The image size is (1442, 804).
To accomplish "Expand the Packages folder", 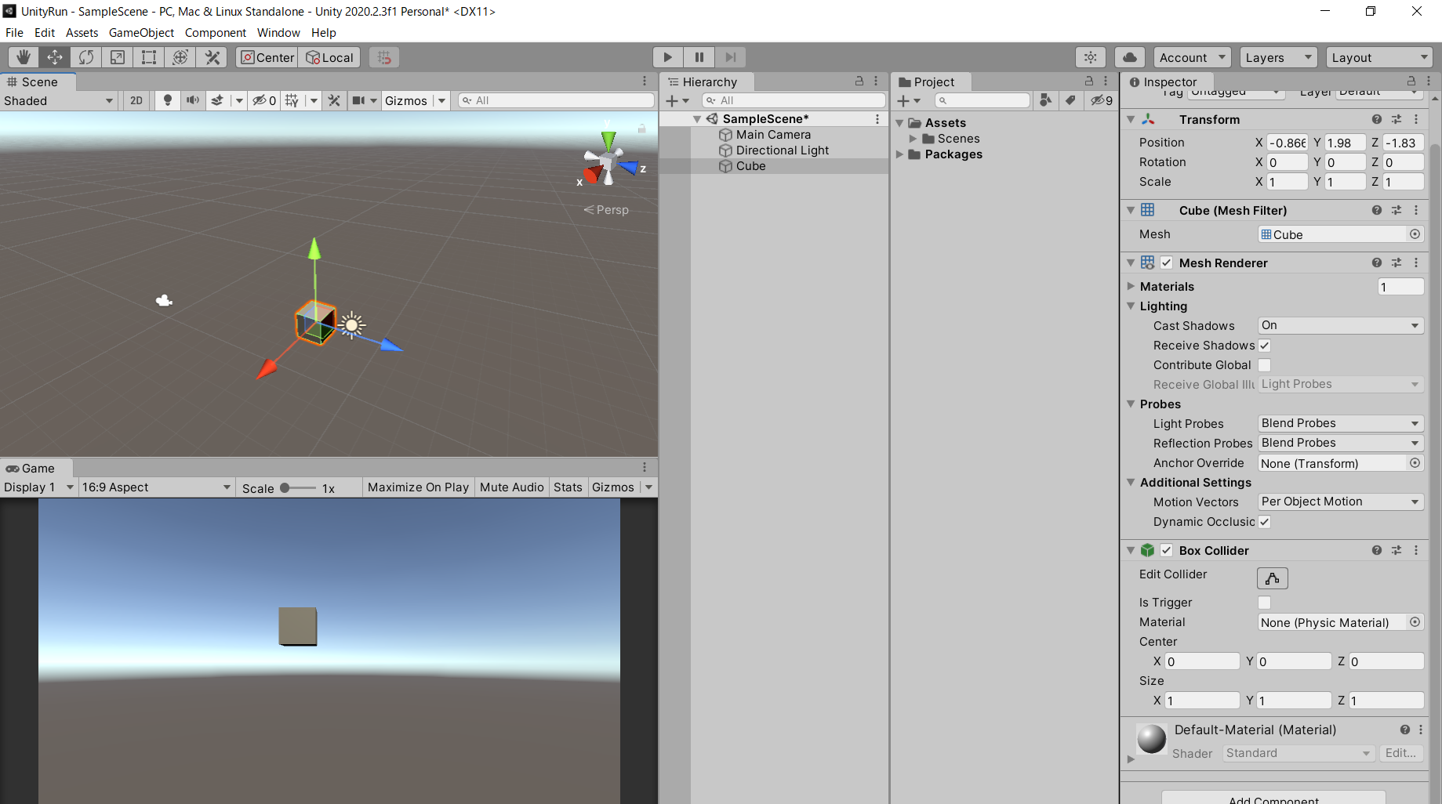I will coord(900,154).
